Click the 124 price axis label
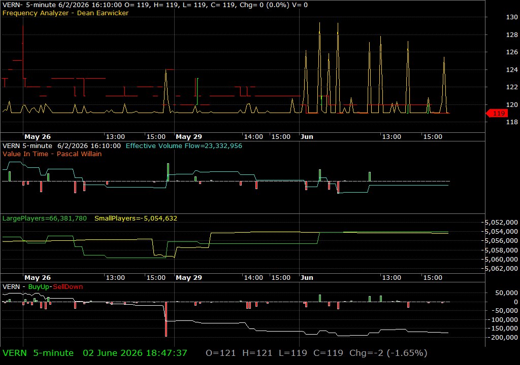The width and height of the screenshot is (520, 365). coord(512,70)
